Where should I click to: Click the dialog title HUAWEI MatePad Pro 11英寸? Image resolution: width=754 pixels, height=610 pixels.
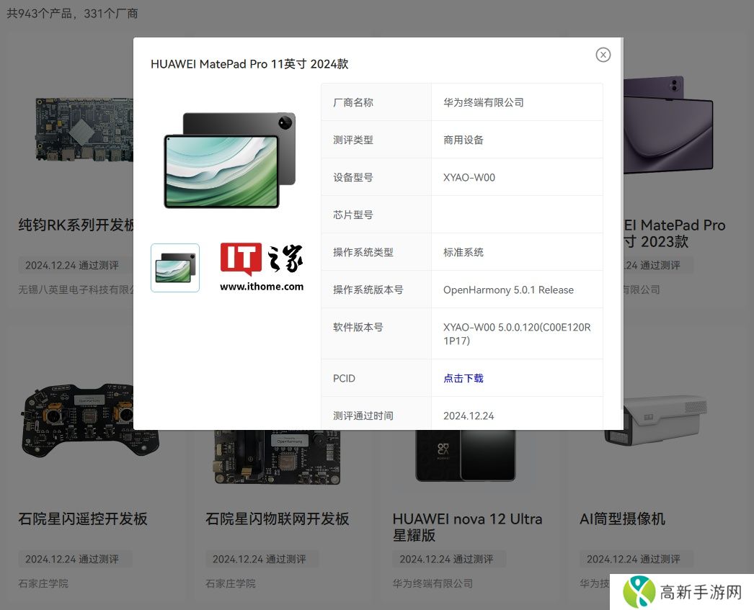249,64
